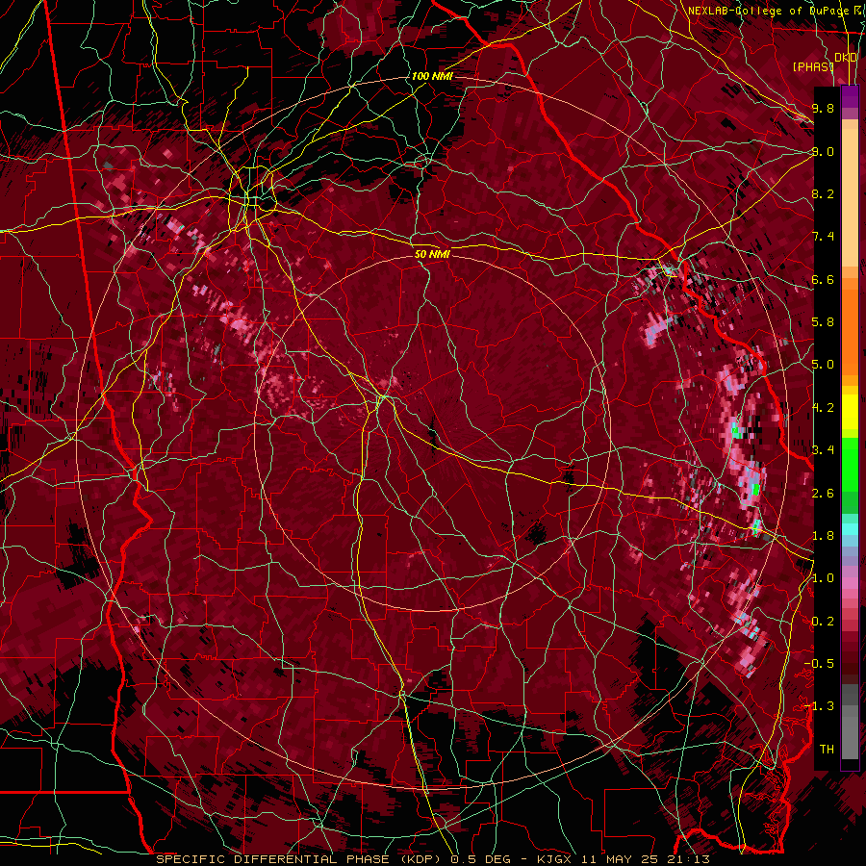Click the 2.6 value on color scale
The width and height of the screenshot is (866, 866).
(x=823, y=493)
